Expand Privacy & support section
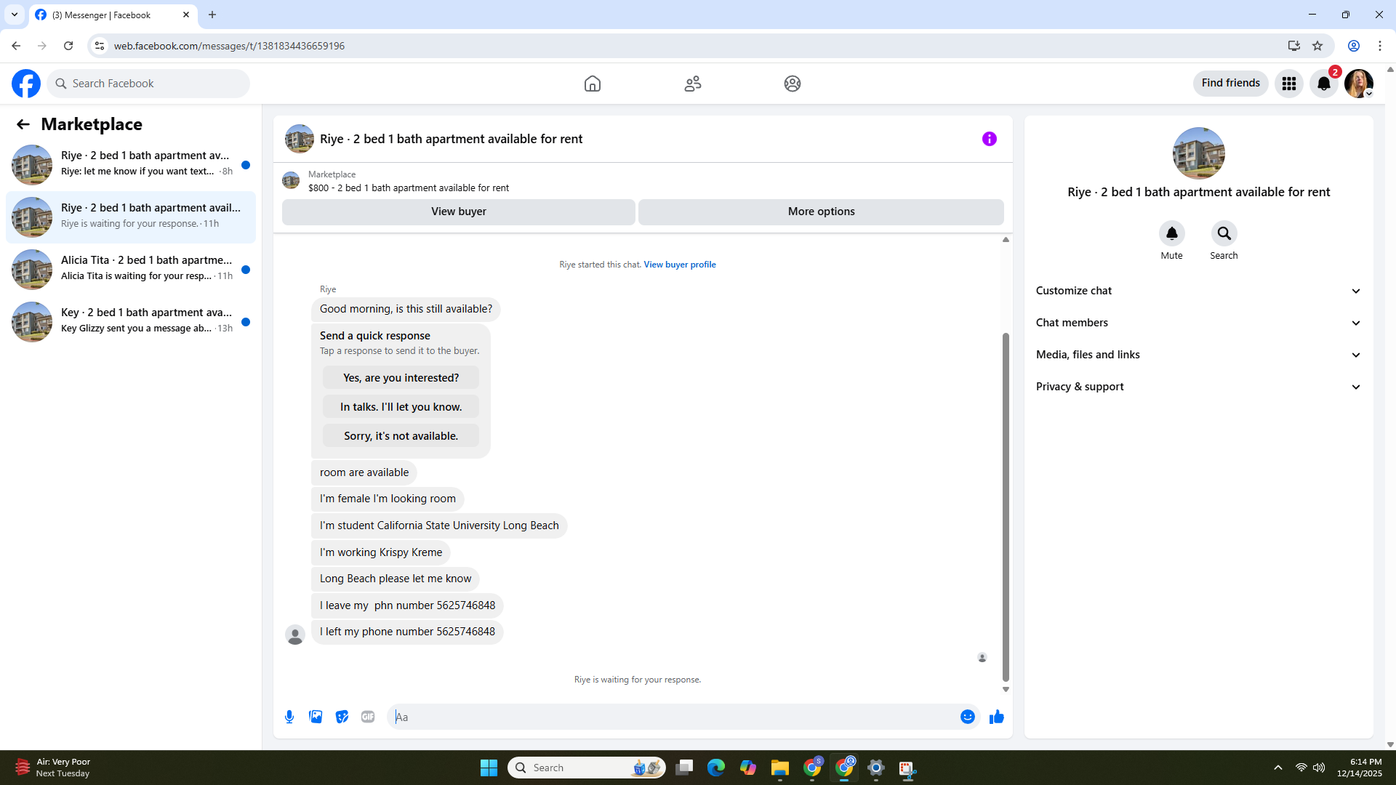 click(x=1198, y=387)
